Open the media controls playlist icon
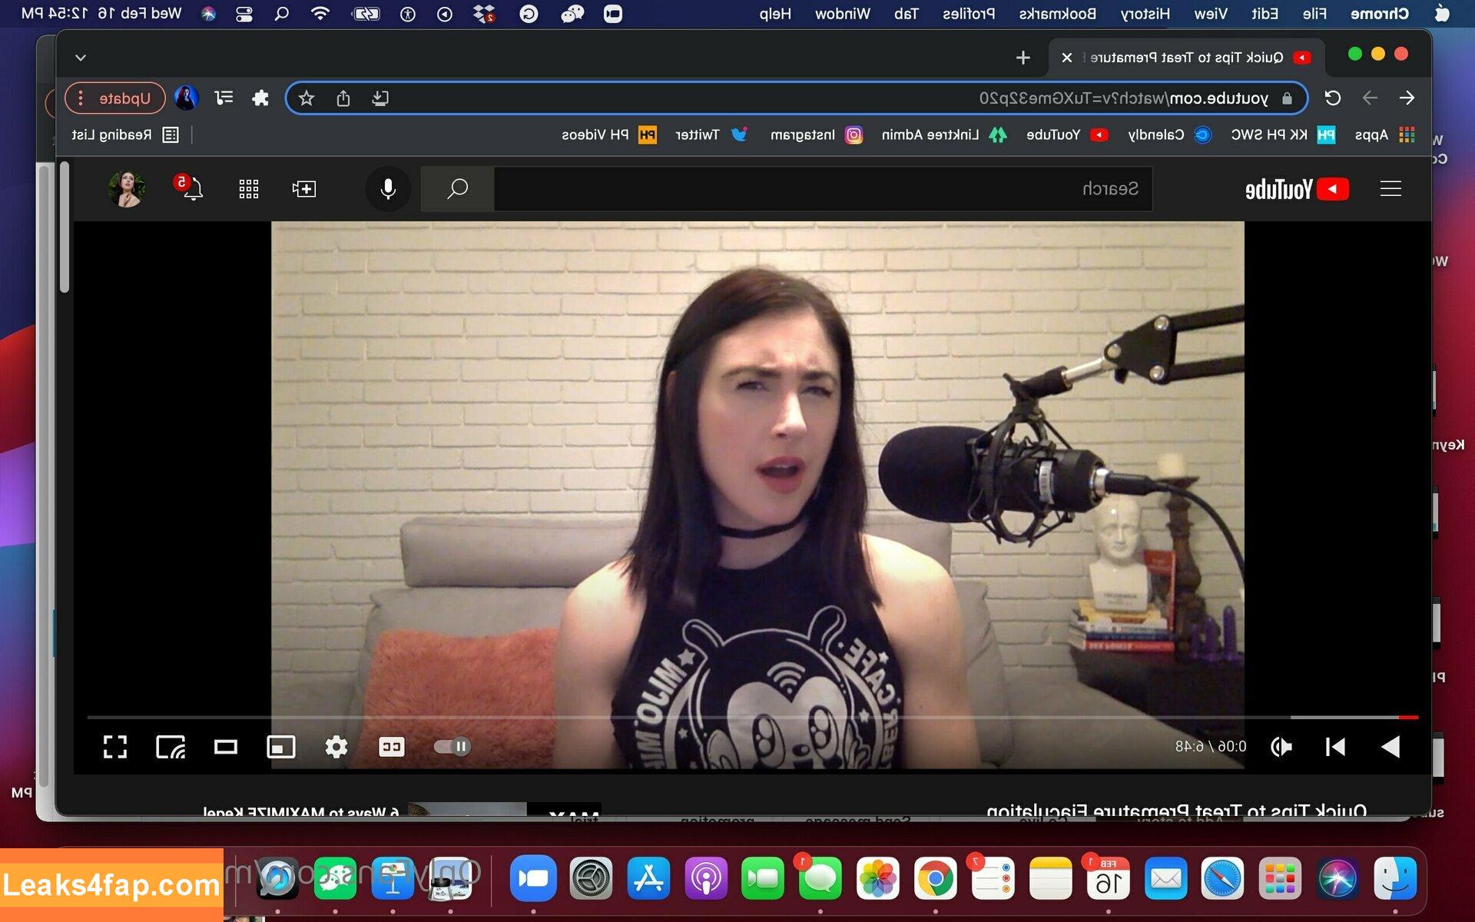Image resolution: width=1475 pixels, height=922 pixels. point(224,98)
